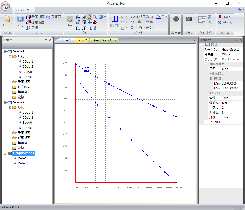Viewport: 245px width, 210px height.
Task: Collapse the Y軸の設定 property section
Action: click(x=206, y=64)
